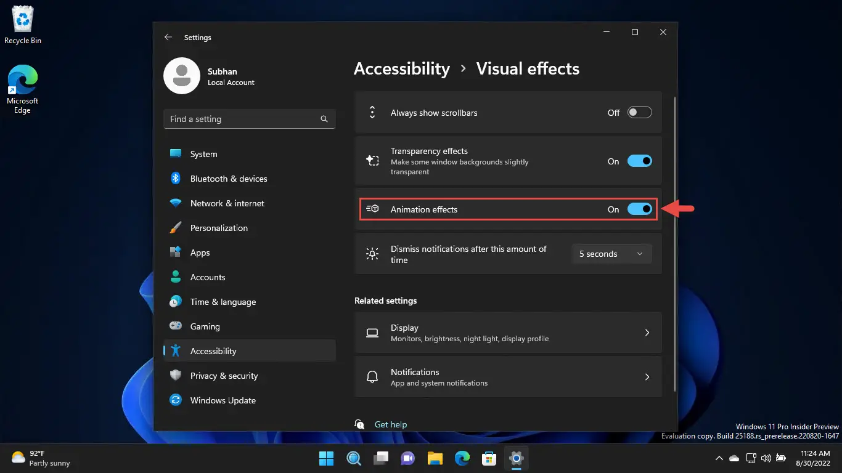Turn on Always show scrollbars toggle
The height and width of the screenshot is (473, 842).
[640, 113]
